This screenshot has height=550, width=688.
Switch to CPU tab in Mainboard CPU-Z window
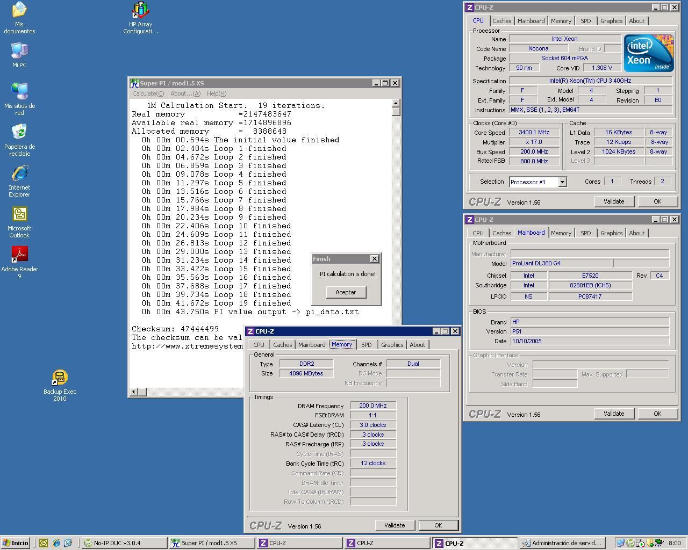tap(478, 233)
